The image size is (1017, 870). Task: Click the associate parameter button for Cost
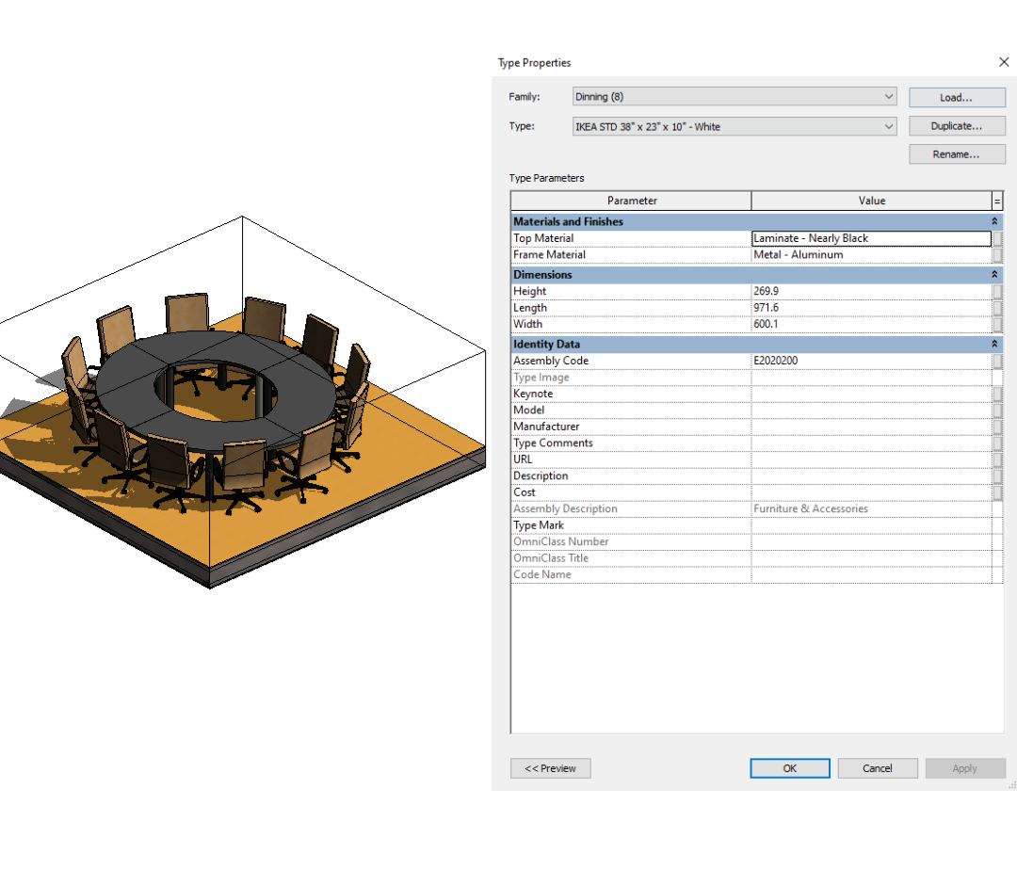(997, 492)
